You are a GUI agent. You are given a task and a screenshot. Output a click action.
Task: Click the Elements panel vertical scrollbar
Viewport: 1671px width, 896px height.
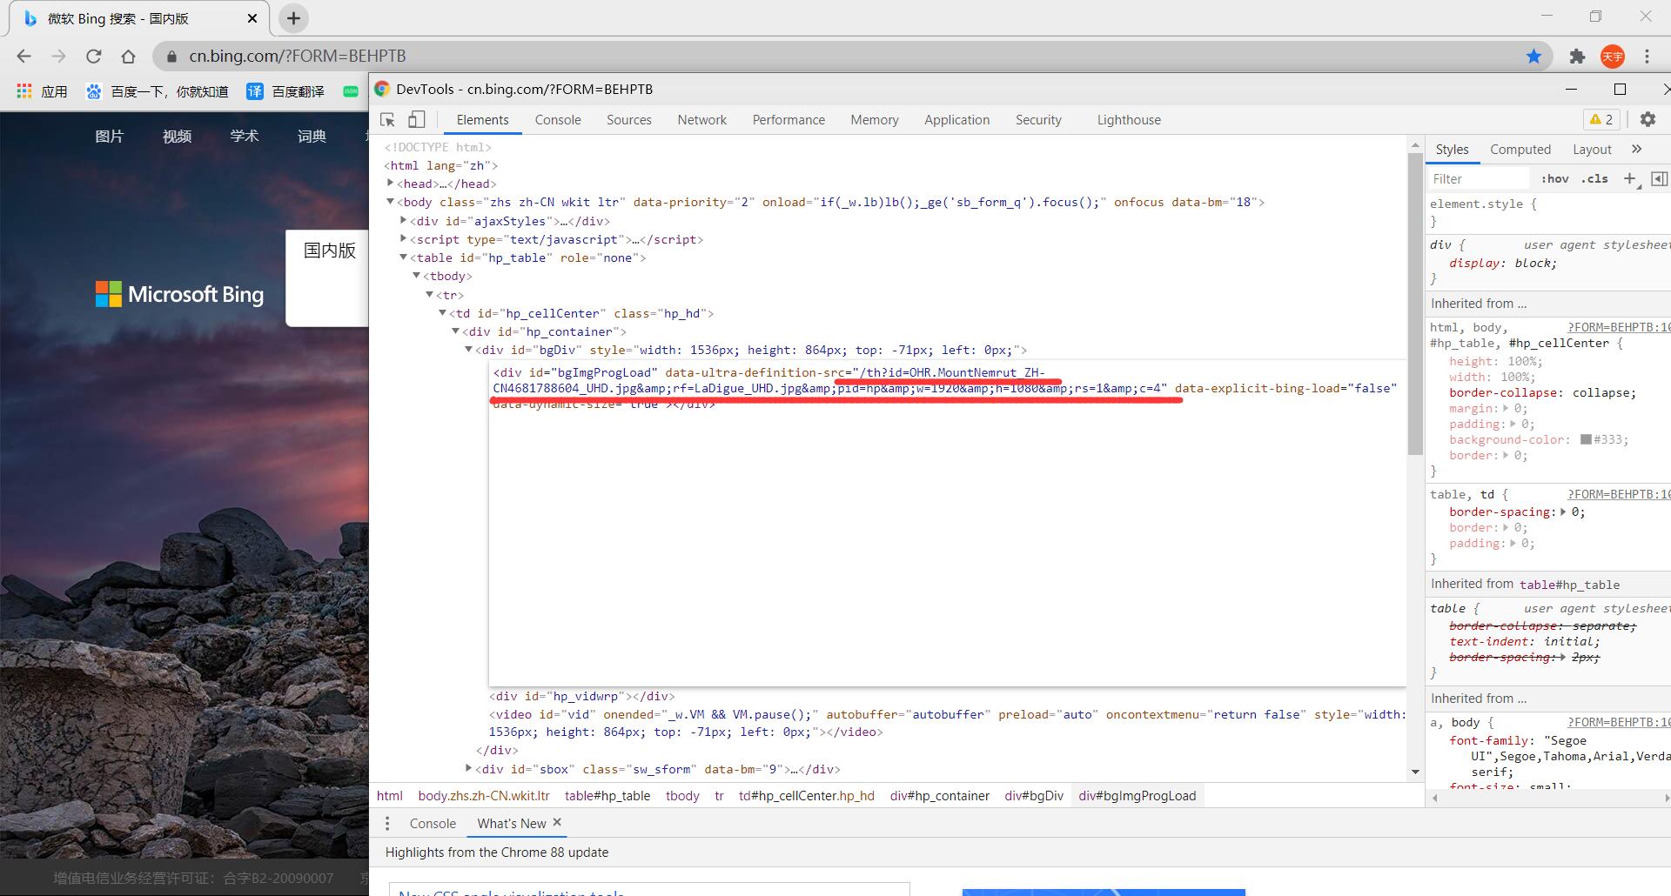[x=1415, y=303]
